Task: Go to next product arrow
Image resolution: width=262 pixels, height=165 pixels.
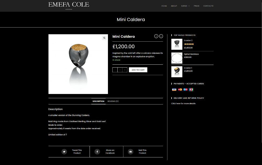Action: click(x=161, y=36)
